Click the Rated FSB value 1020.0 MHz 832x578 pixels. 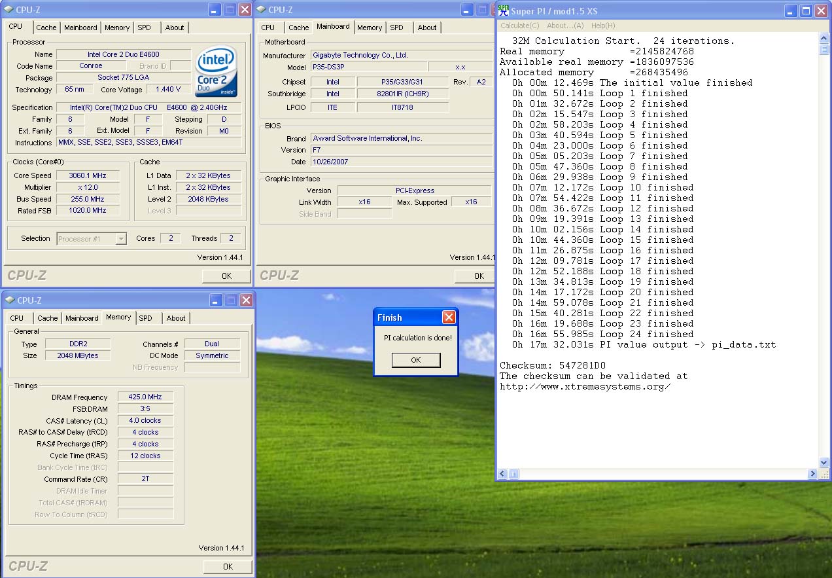(87, 211)
